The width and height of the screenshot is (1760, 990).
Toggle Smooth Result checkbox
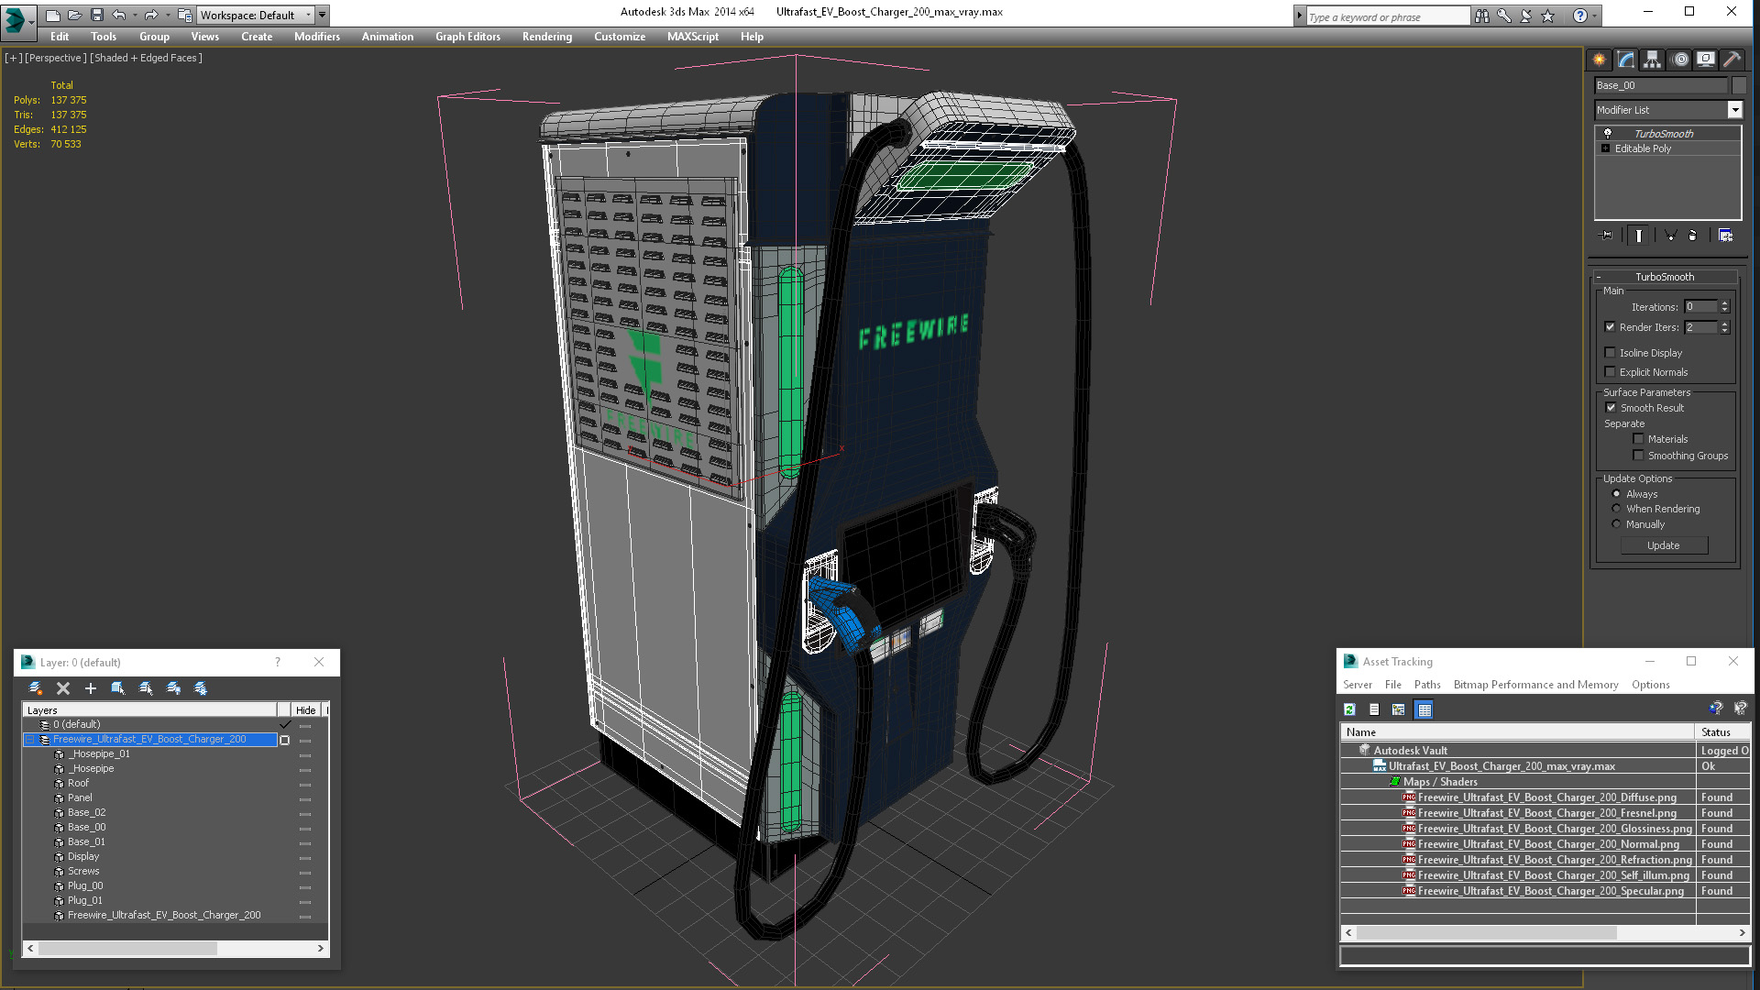click(1611, 408)
